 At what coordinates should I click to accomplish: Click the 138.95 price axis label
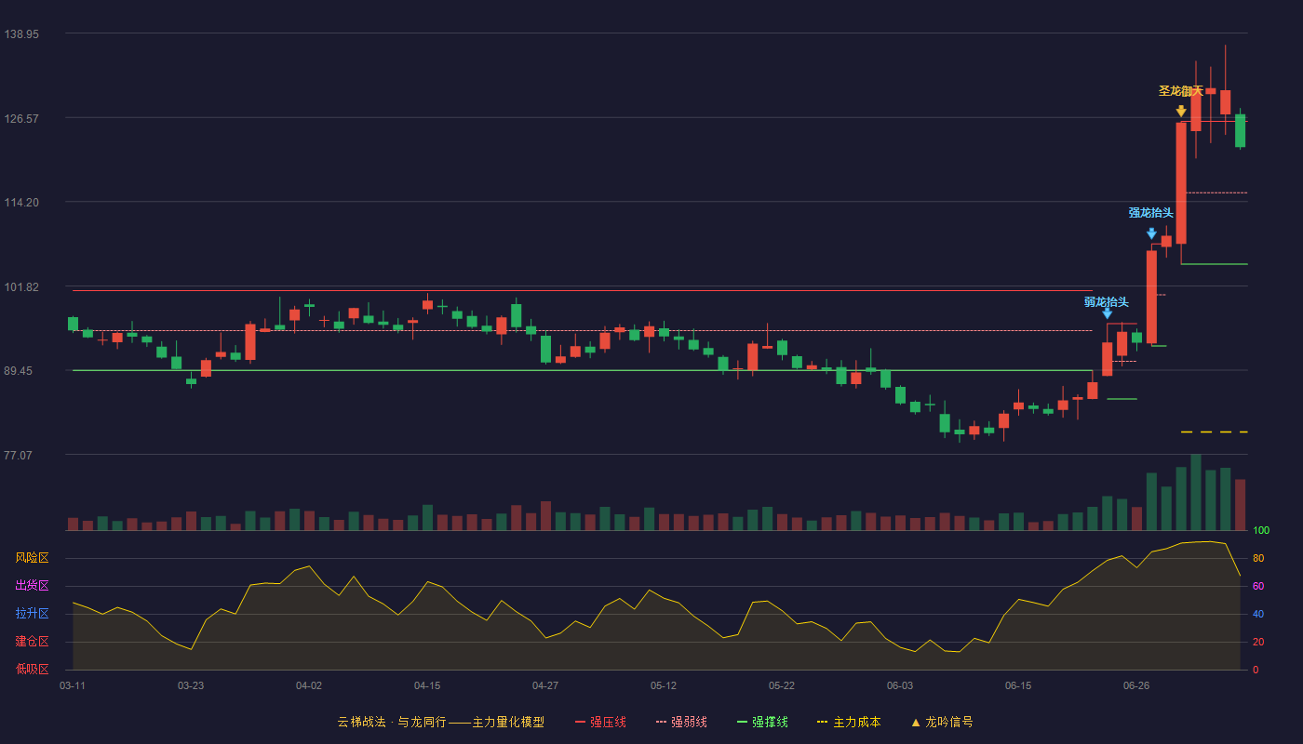coord(20,33)
